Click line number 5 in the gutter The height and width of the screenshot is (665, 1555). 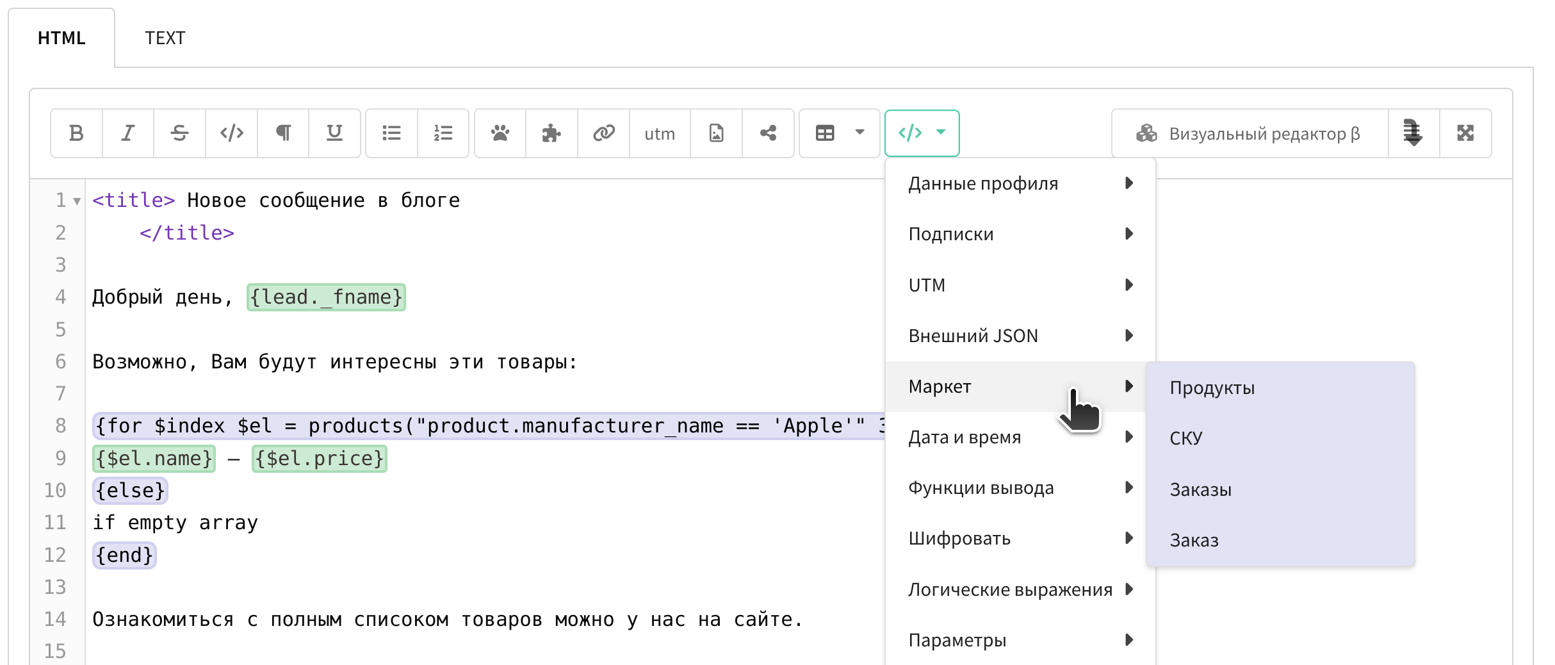[61, 329]
